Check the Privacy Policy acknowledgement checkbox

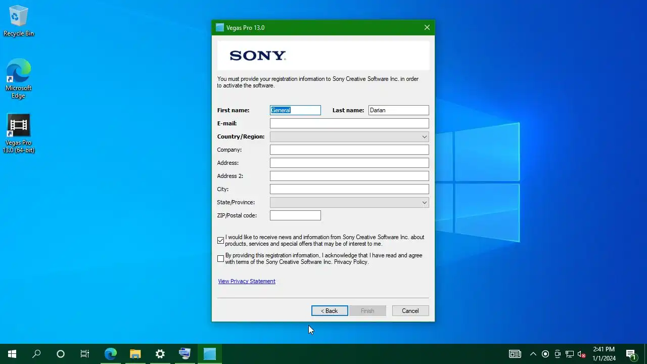coord(220,259)
